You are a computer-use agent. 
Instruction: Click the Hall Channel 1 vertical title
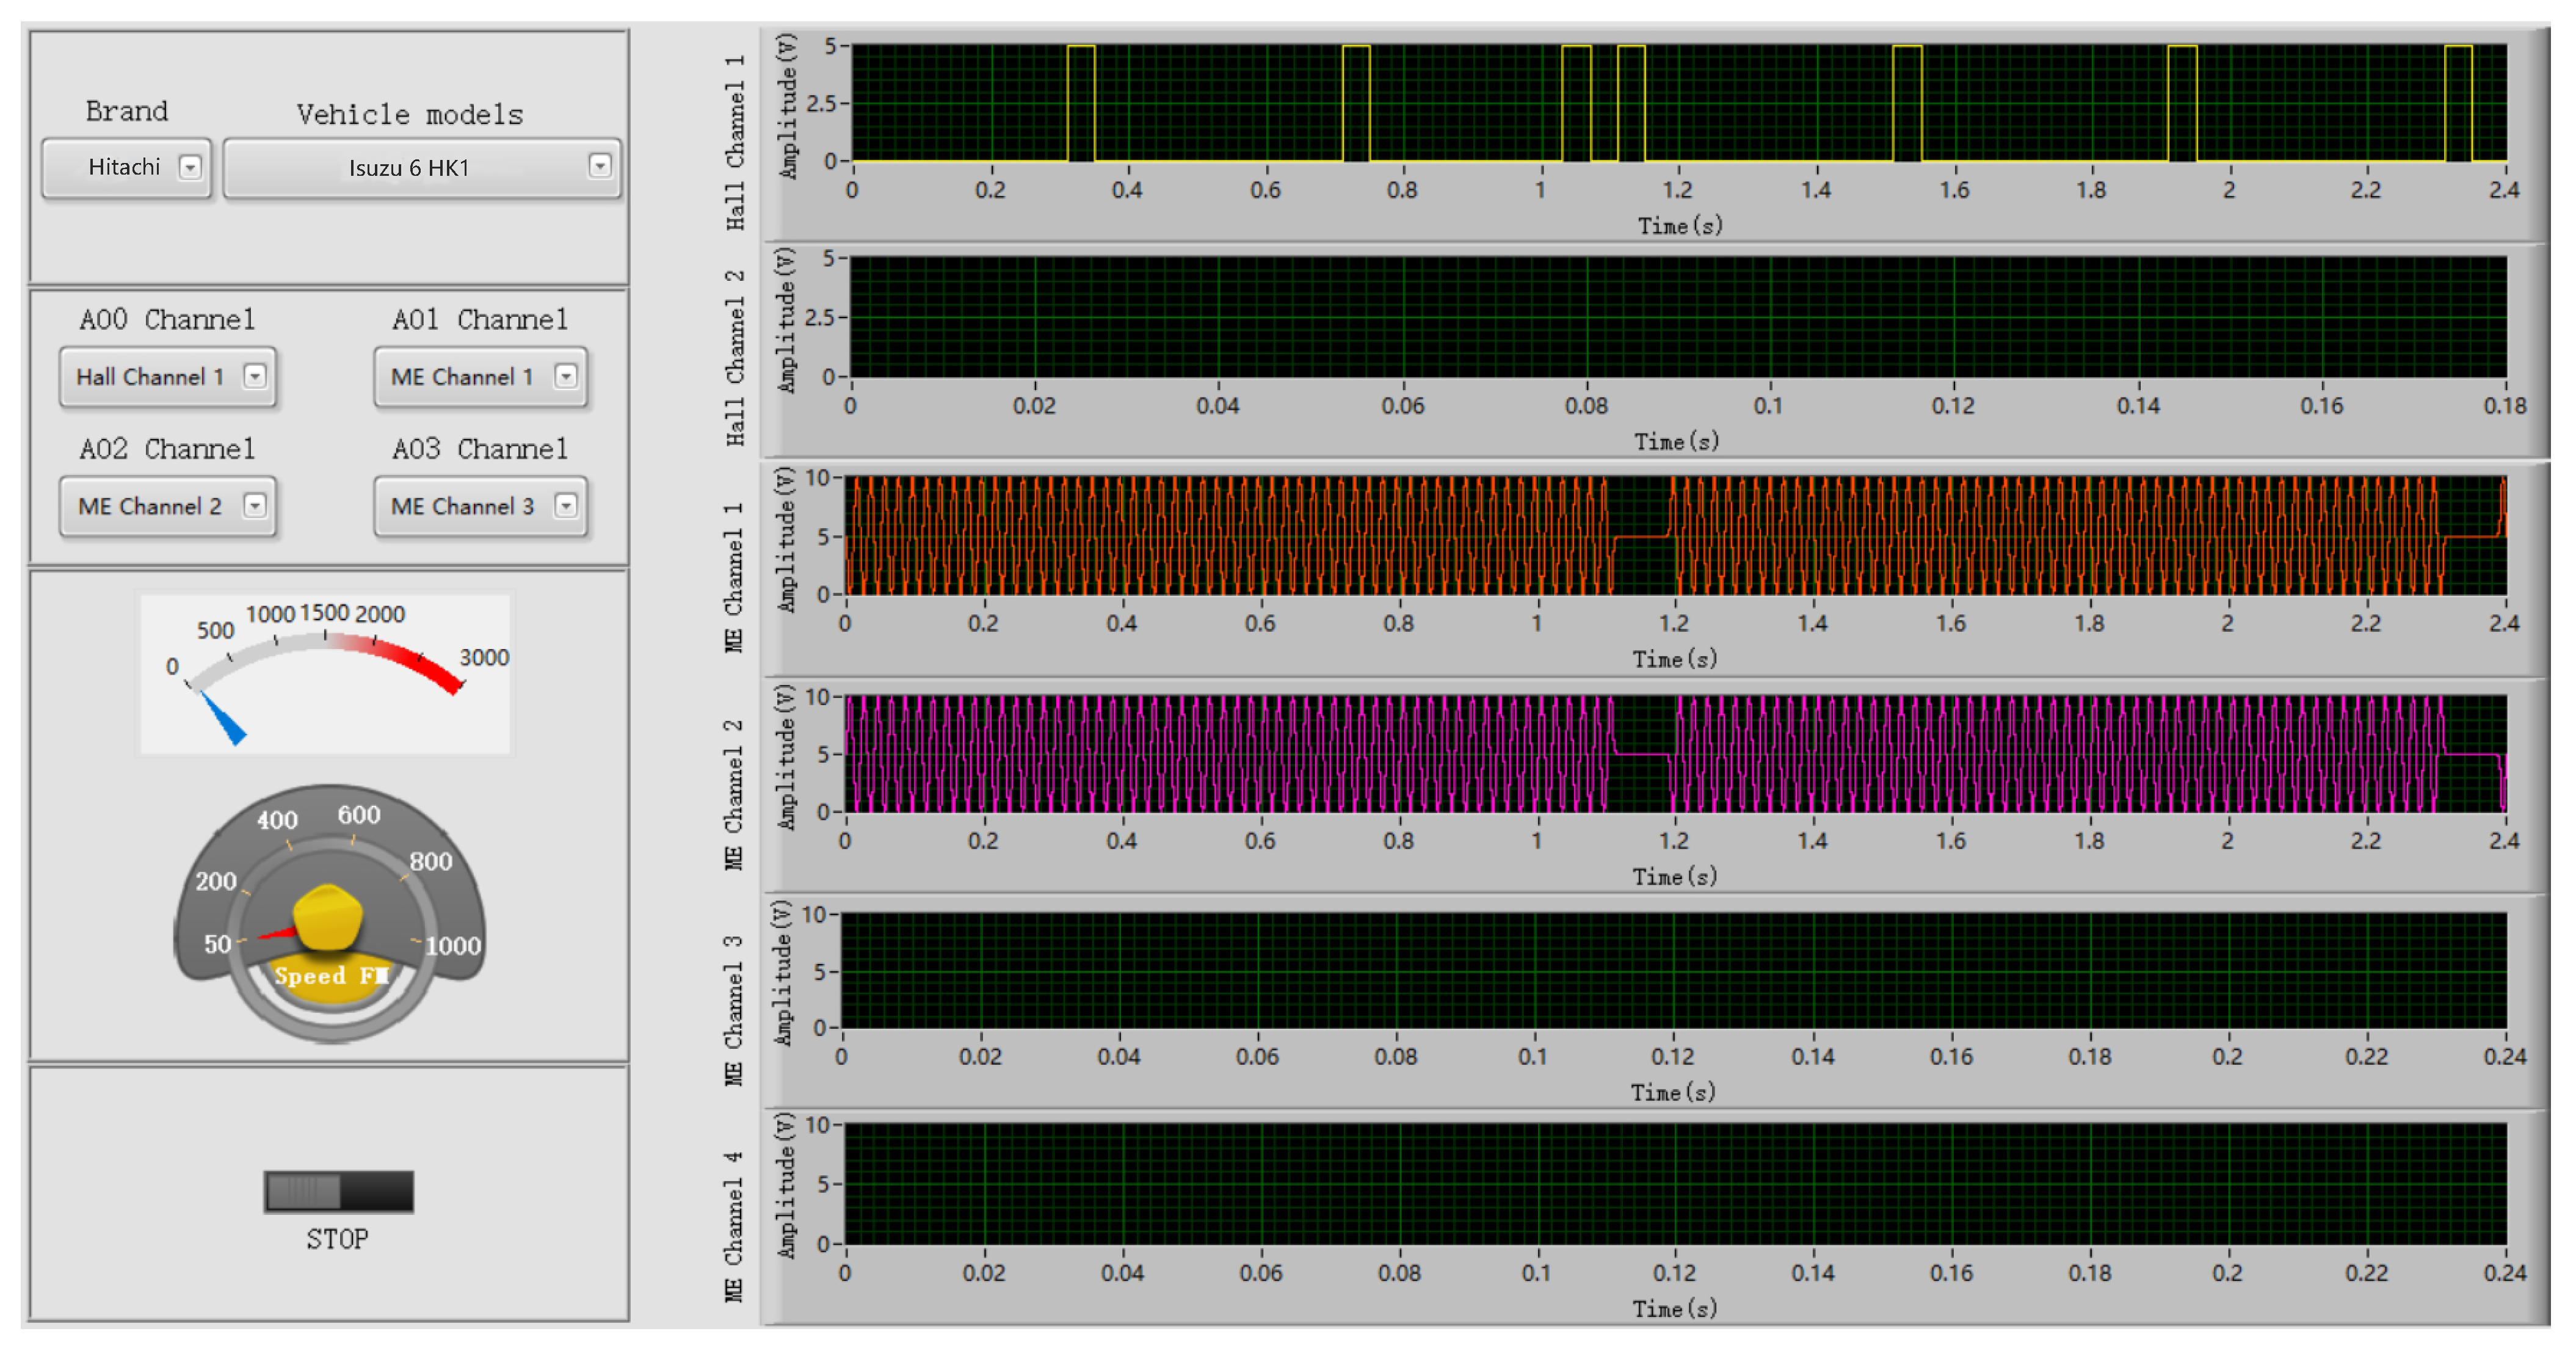(x=736, y=142)
